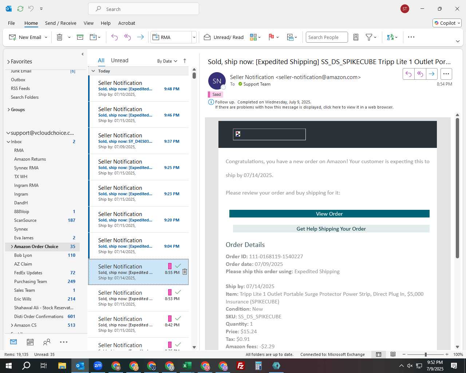Expand the Amazon CS folder
This screenshot has height=373, width=466.
coord(12,325)
